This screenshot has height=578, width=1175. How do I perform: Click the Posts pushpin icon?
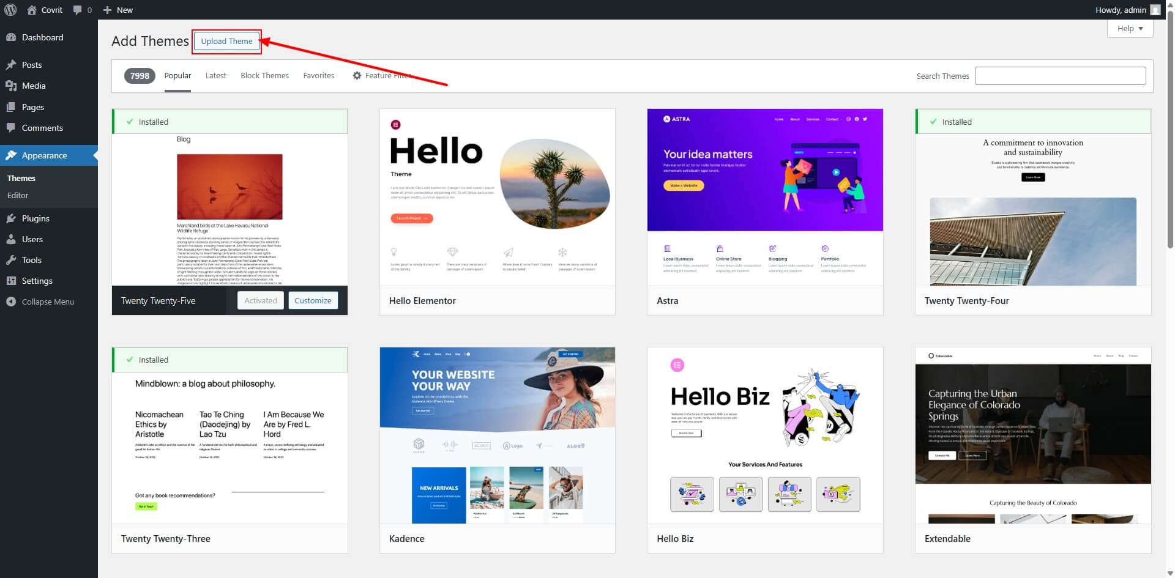(x=11, y=65)
